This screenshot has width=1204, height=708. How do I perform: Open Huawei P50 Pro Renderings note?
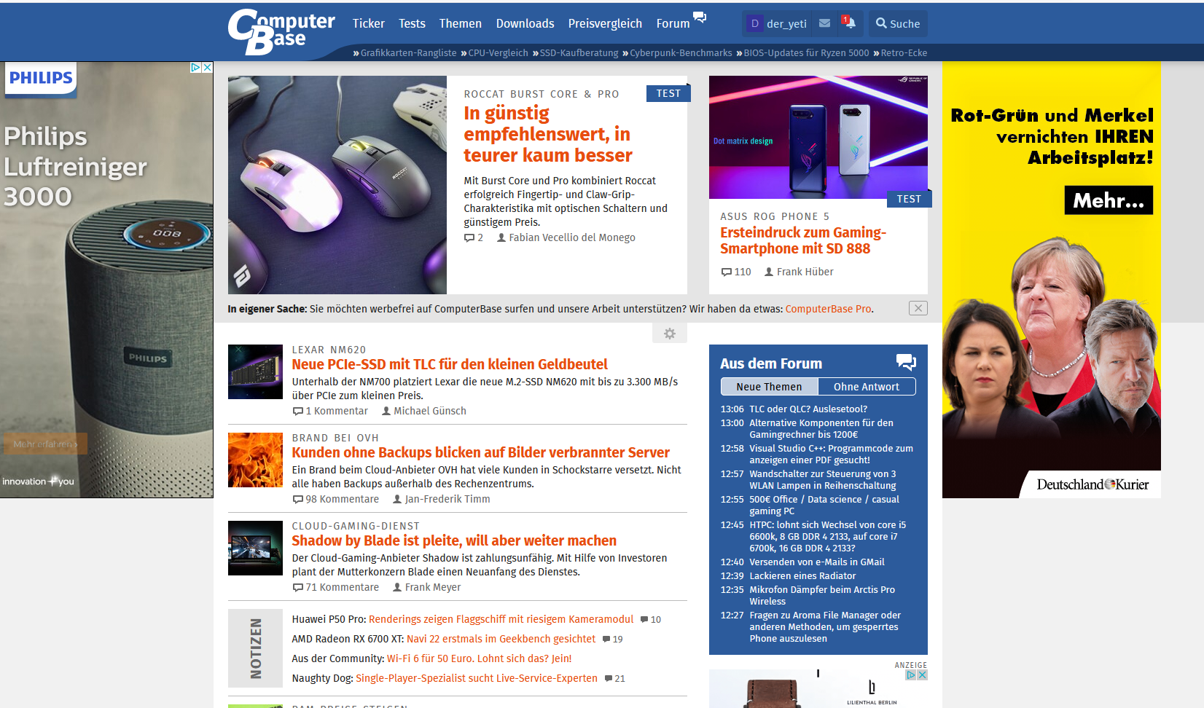501,619
